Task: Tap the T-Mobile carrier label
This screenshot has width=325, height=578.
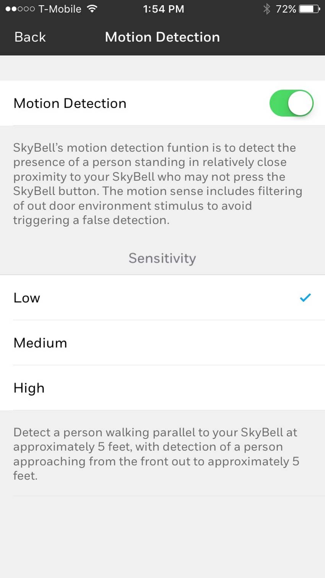Action: (x=60, y=9)
